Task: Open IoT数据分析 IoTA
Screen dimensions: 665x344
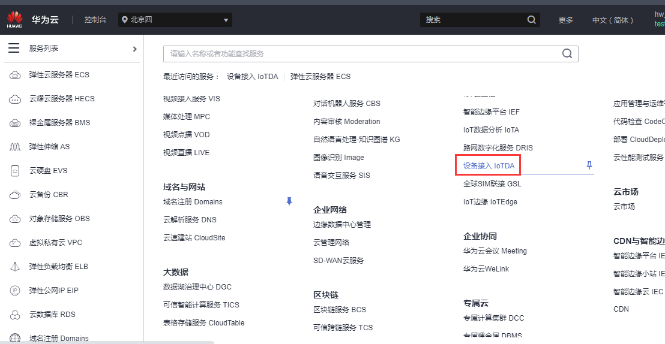Action: point(491,130)
